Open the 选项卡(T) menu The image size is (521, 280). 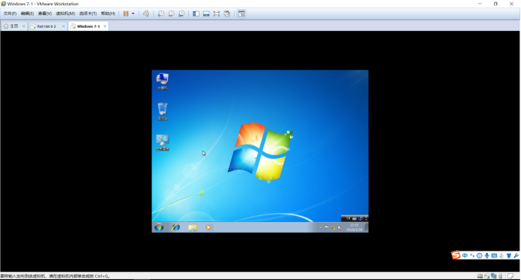click(x=88, y=14)
